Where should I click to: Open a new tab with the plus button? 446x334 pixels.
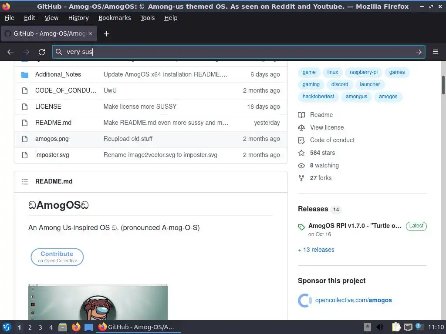(x=106, y=34)
